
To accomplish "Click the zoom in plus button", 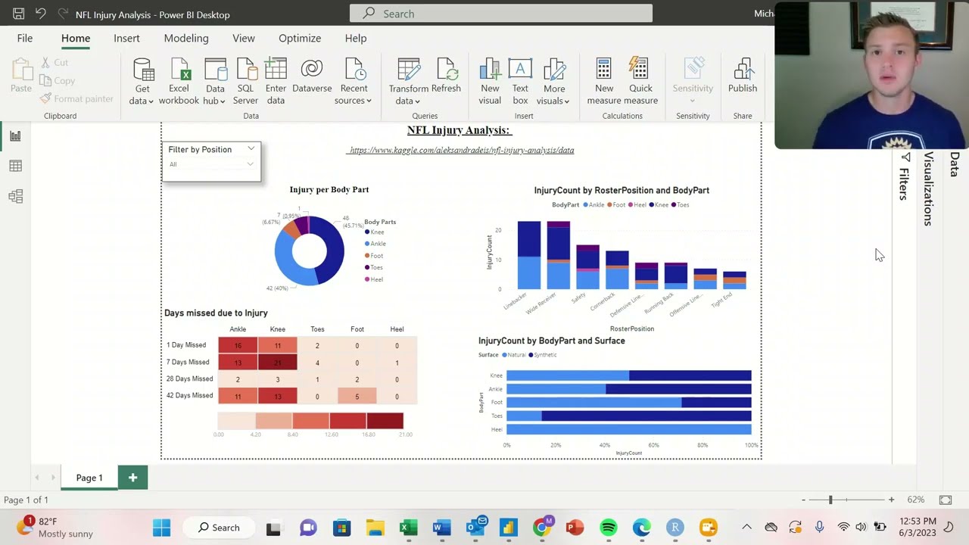I will tap(891, 500).
